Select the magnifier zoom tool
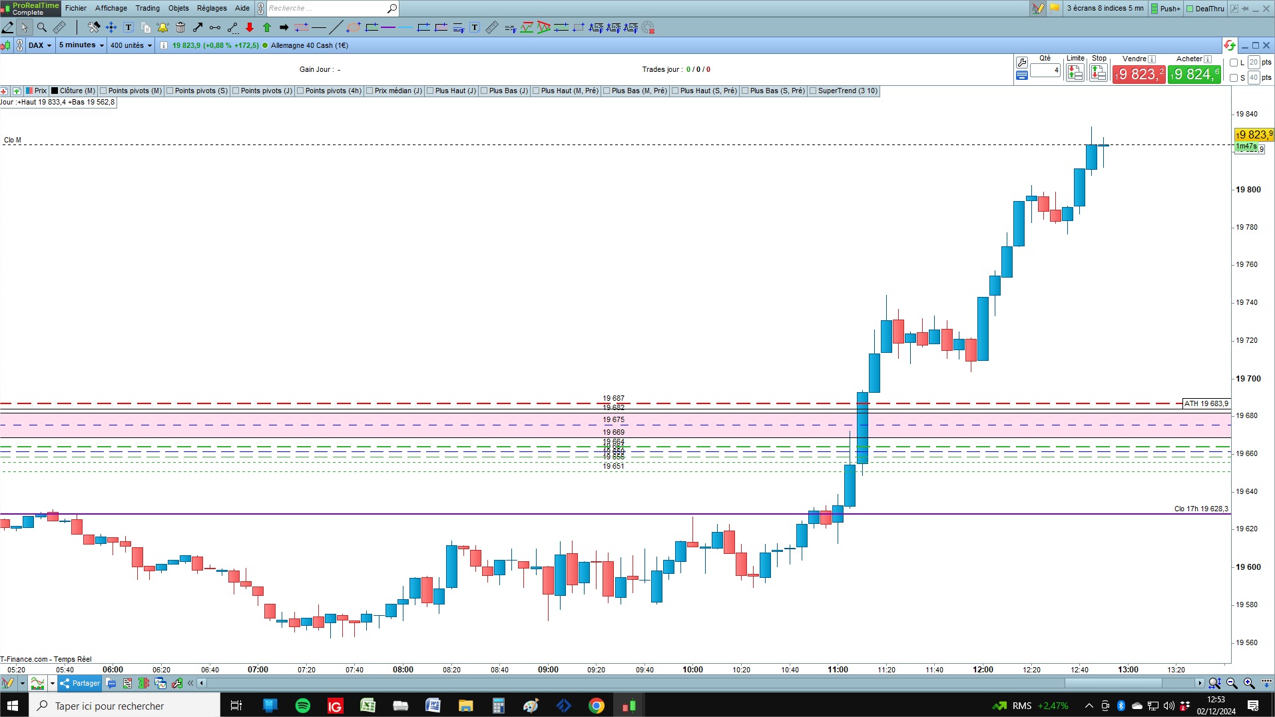 coord(42,27)
